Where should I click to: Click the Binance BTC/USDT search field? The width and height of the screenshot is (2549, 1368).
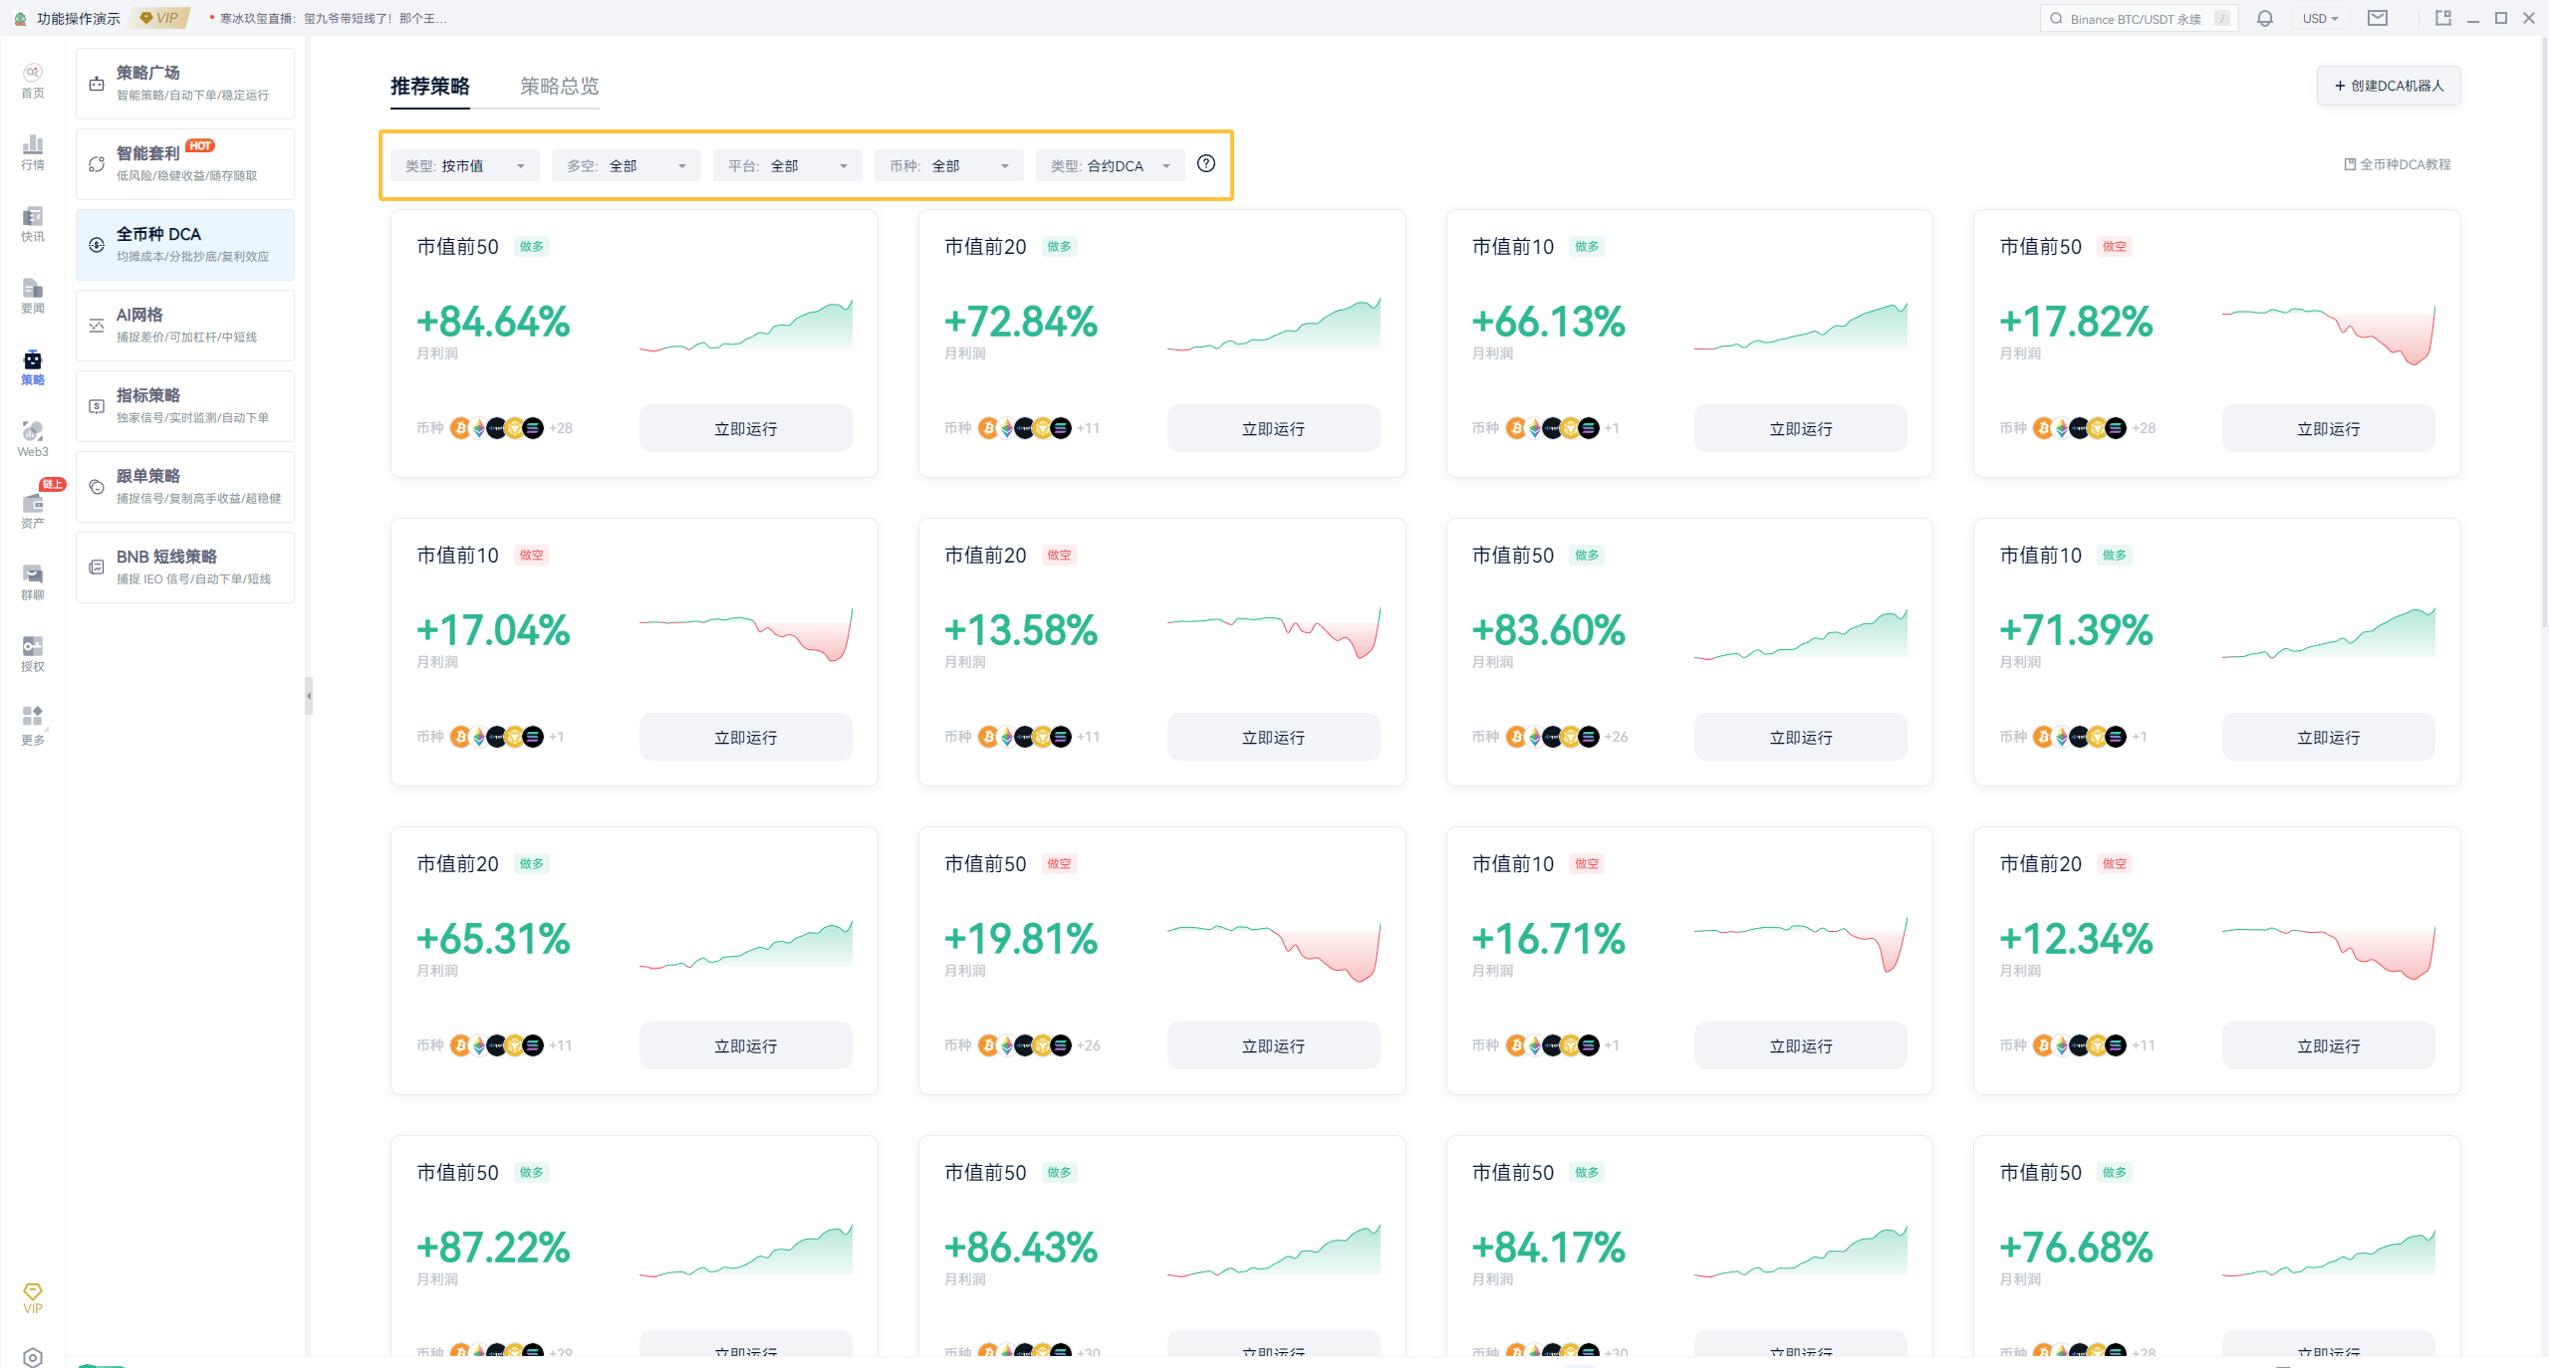[x=2136, y=19]
